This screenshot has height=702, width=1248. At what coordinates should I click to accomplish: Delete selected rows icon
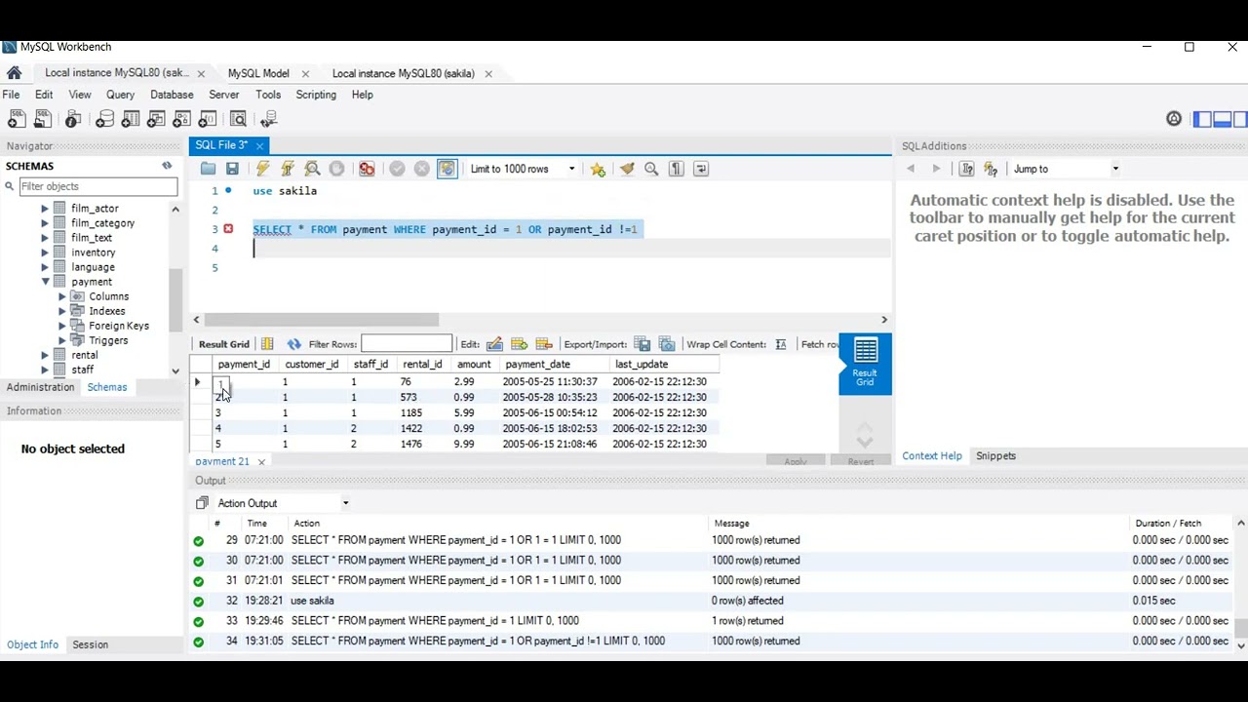(x=544, y=344)
